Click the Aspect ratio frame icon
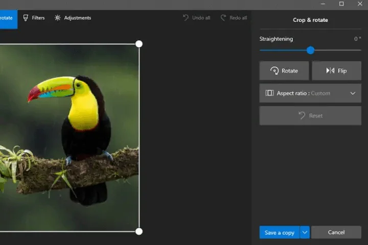The image size is (368, 245). [x=269, y=93]
